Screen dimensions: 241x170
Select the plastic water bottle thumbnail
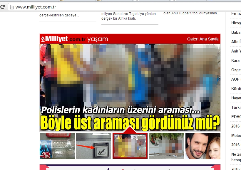pos(57,146)
